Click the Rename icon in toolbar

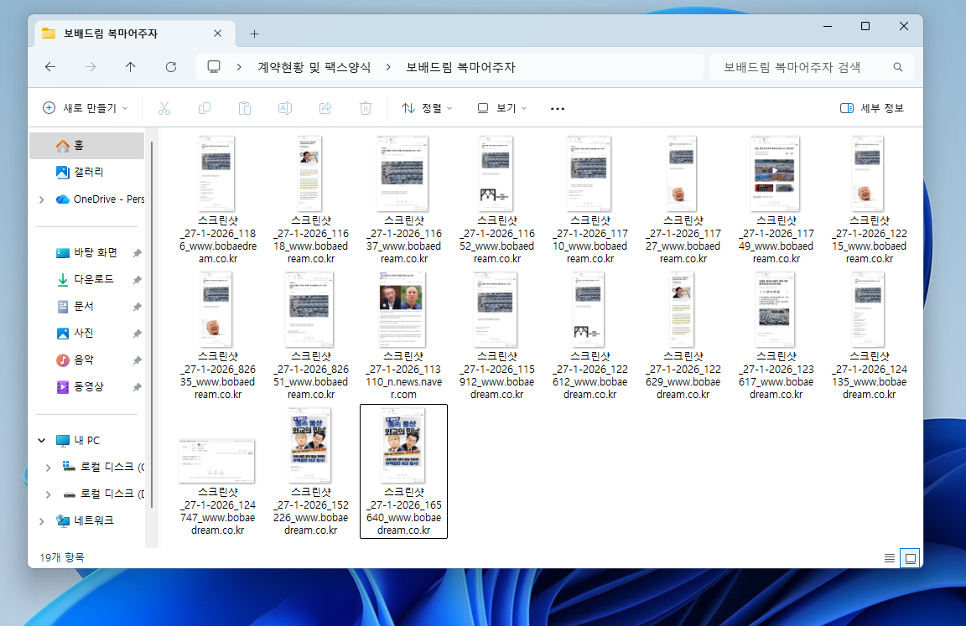coord(285,108)
